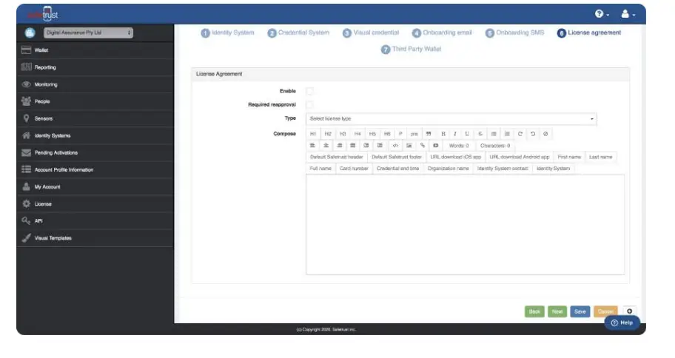Tick the Required reapproval checkbox
The image size is (675, 358).
(x=309, y=104)
